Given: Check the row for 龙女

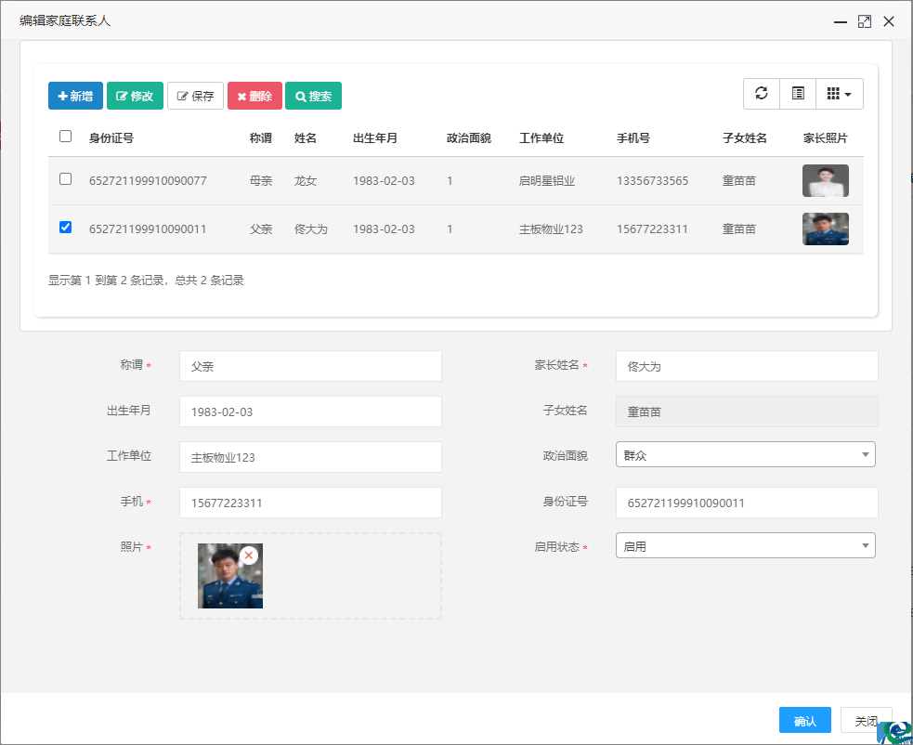Looking at the screenshot, I should click(x=65, y=179).
